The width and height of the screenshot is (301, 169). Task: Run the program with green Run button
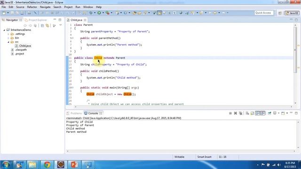point(99,13)
